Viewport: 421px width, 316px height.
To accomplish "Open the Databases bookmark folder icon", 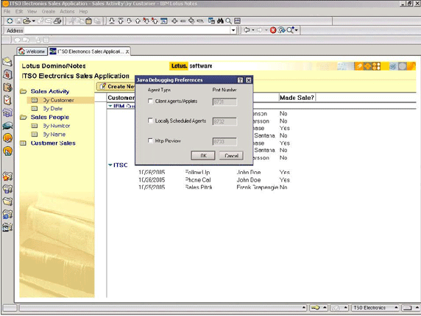I will [7, 189].
